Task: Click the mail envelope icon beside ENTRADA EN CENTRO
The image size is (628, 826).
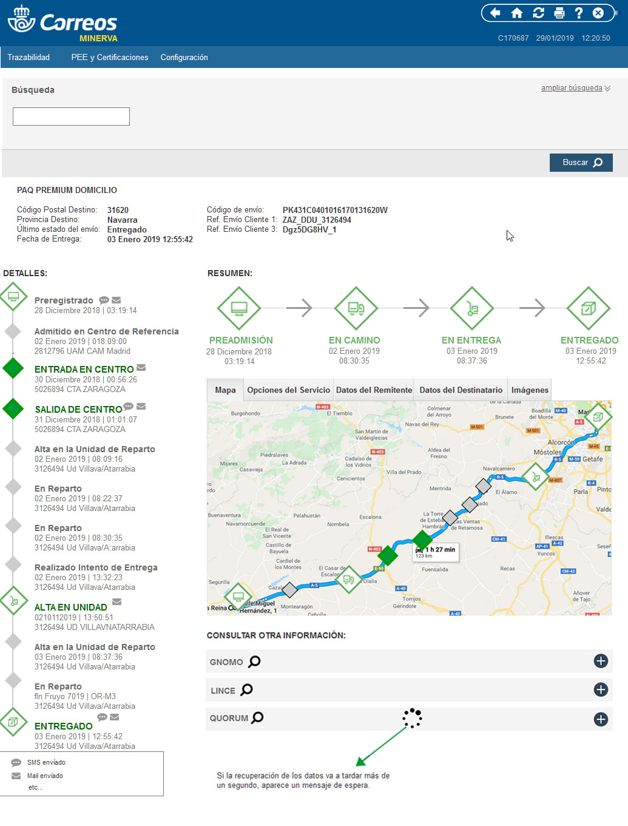Action: tap(141, 367)
